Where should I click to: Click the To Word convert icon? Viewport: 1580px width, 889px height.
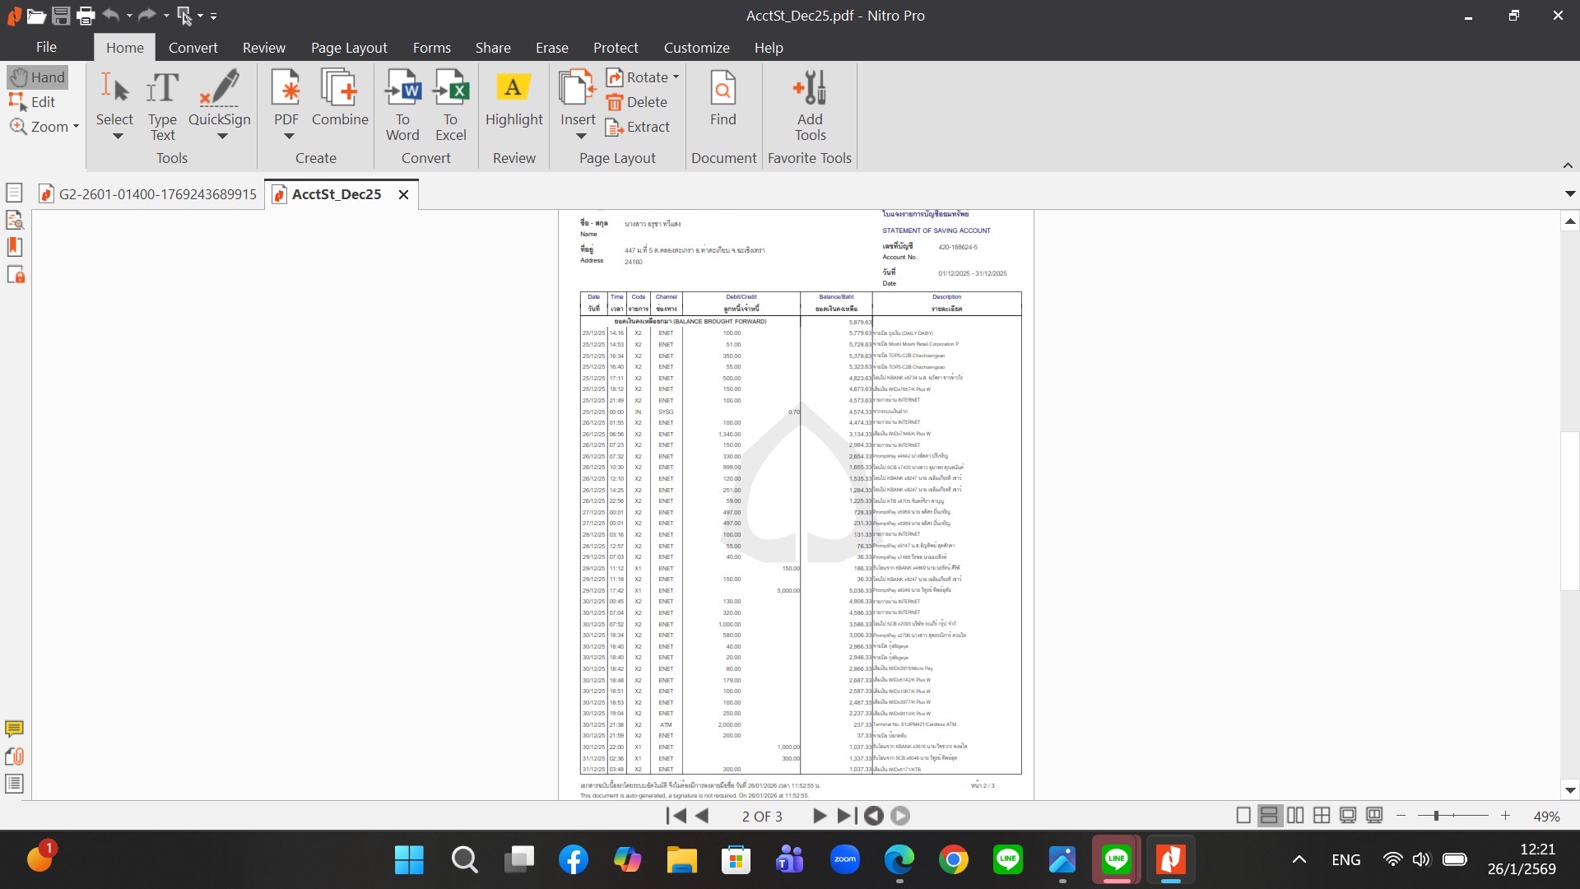402,105
